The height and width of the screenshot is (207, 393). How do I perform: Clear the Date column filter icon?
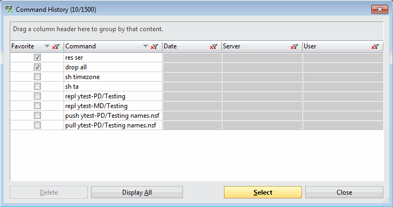(214, 46)
